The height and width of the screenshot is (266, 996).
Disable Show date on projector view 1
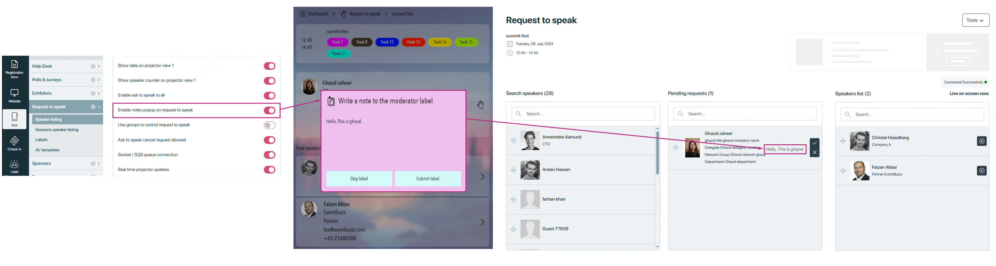(x=269, y=66)
